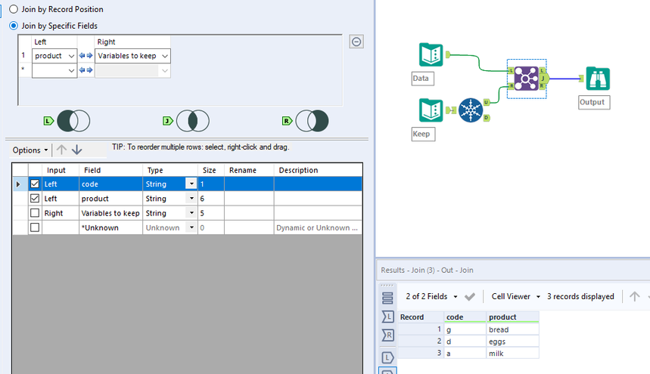Click the green L output anchor label
The height and width of the screenshot is (374, 650).
48,121
